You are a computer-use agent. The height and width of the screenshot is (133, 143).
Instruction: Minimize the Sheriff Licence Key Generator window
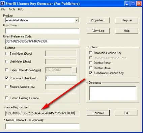point(127,4)
